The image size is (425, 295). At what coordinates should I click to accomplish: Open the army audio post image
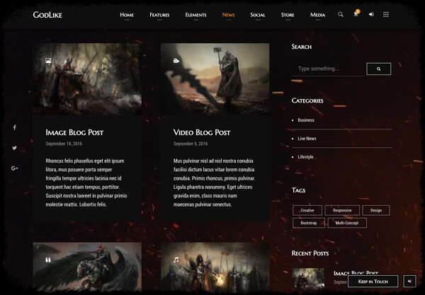[215, 267]
